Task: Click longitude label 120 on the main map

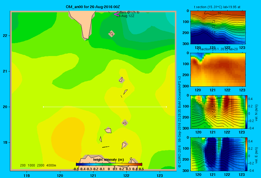Action: tap(60, 175)
